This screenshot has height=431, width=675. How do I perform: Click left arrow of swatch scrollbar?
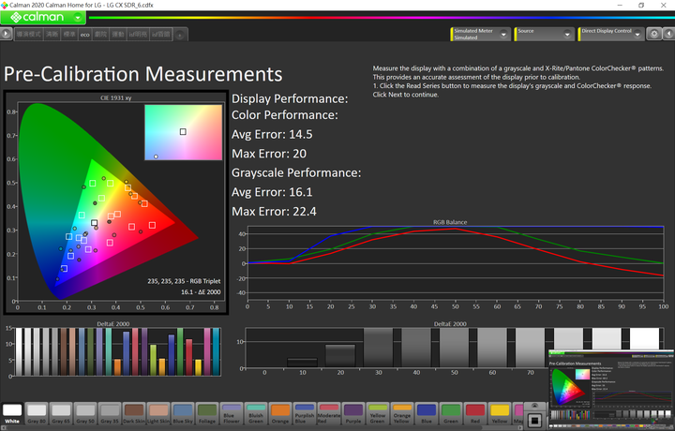tap(2, 427)
